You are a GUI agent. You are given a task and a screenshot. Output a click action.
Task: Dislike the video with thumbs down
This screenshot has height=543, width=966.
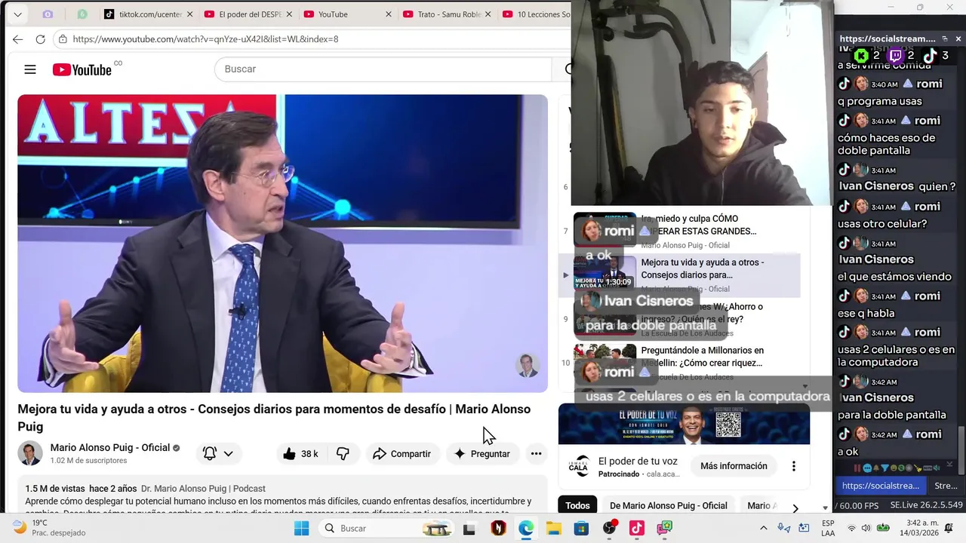coord(343,453)
